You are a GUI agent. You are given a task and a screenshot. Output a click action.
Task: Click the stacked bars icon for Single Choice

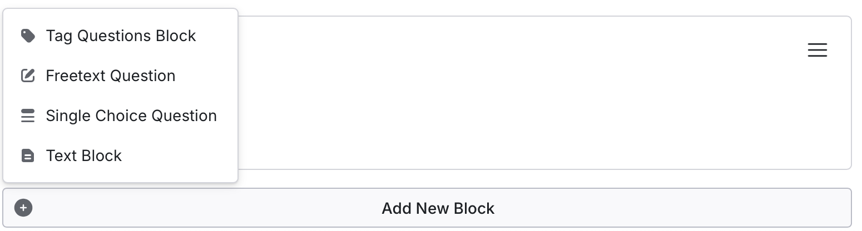(28, 115)
